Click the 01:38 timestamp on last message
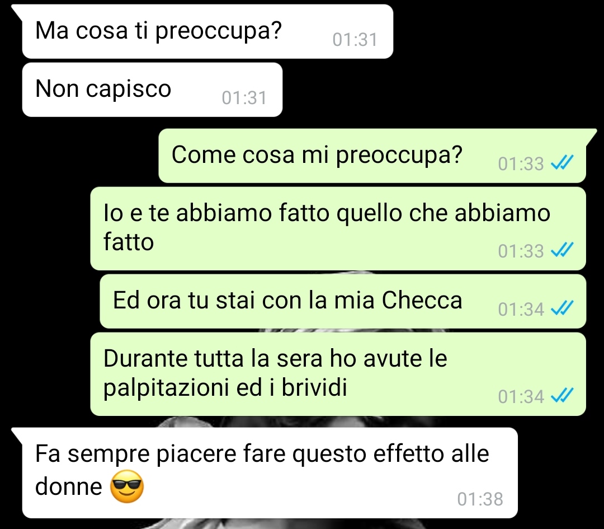This screenshot has height=529, width=604. click(480, 499)
